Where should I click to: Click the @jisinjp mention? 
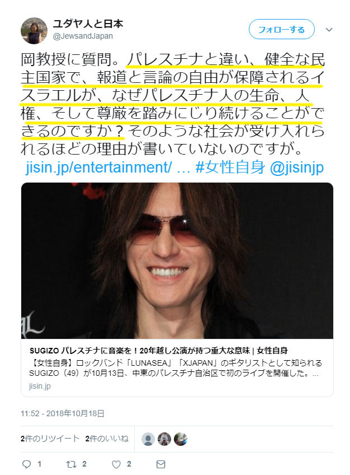[x=296, y=167]
